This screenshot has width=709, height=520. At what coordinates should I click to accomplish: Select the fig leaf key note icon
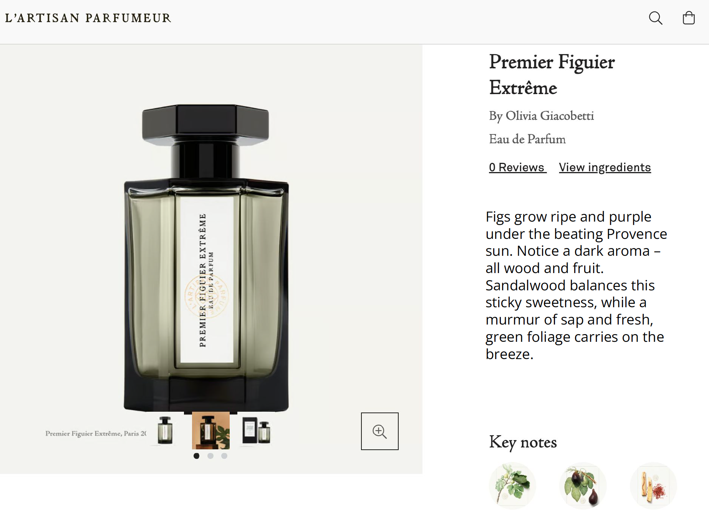(x=512, y=486)
